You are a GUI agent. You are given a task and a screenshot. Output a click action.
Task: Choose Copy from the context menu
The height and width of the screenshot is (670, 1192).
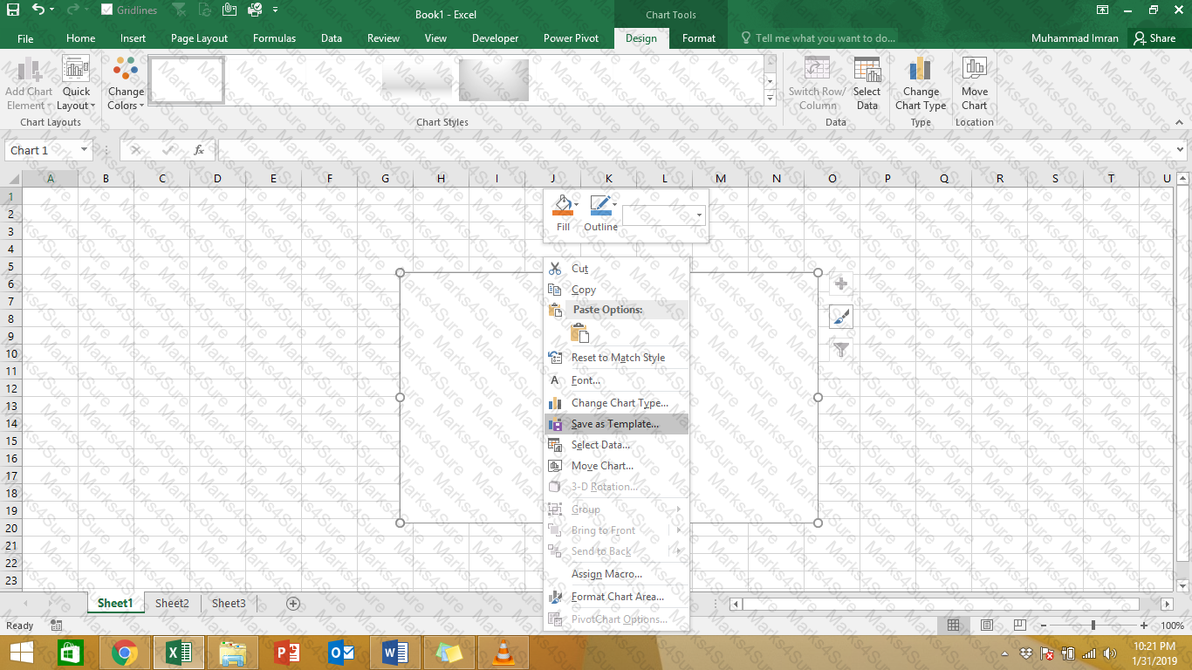pos(616,290)
